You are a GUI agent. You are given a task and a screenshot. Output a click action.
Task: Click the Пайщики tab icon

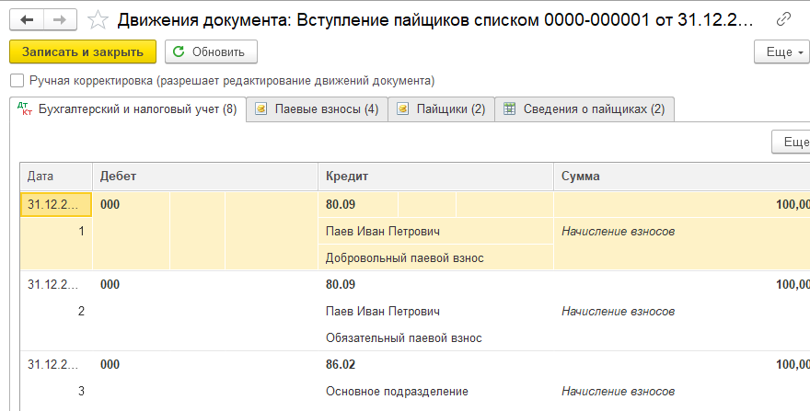pyautogui.click(x=402, y=109)
